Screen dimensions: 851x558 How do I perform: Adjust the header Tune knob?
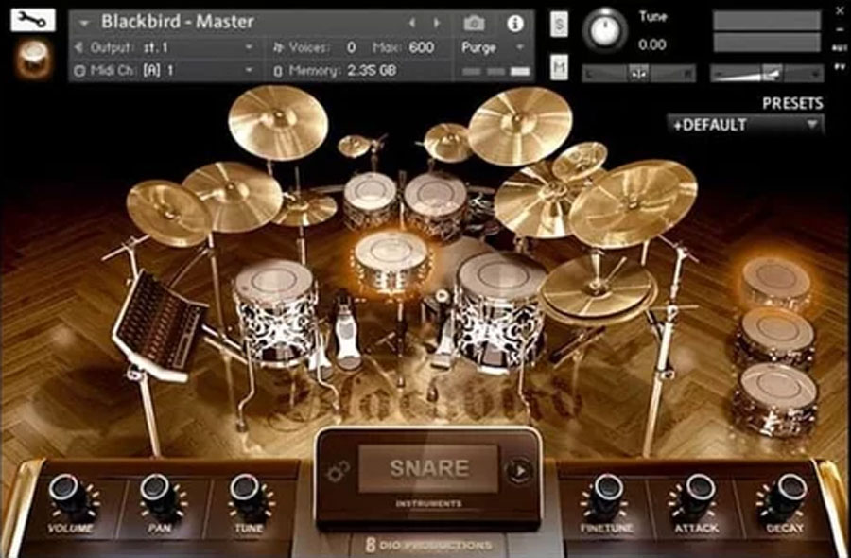click(x=604, y=30)
